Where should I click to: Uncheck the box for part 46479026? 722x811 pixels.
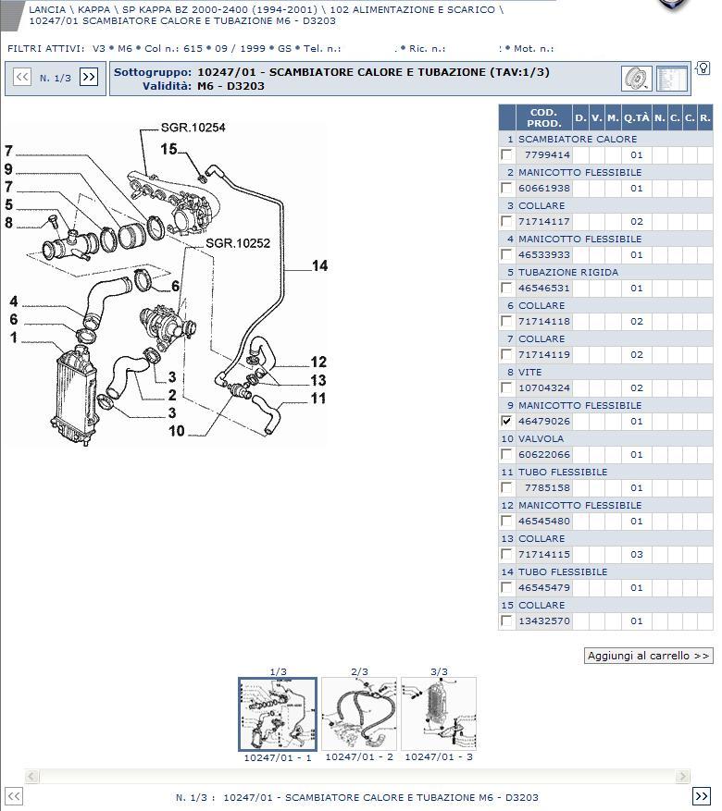pos(506,421)
